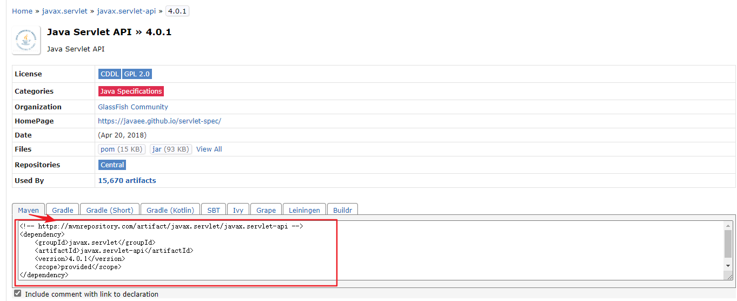
Task: Open javax.servlet-api breadcrumb link
Action: [x=127, y=11]
